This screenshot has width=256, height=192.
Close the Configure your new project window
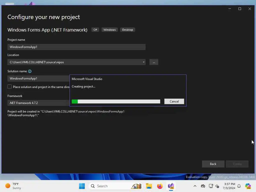point(250,9)
